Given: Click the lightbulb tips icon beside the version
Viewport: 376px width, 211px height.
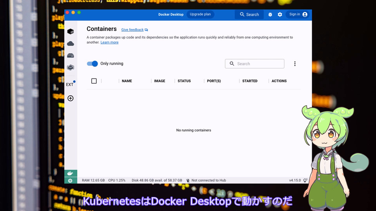Looking at the screenshot, I should click(305, 181).
